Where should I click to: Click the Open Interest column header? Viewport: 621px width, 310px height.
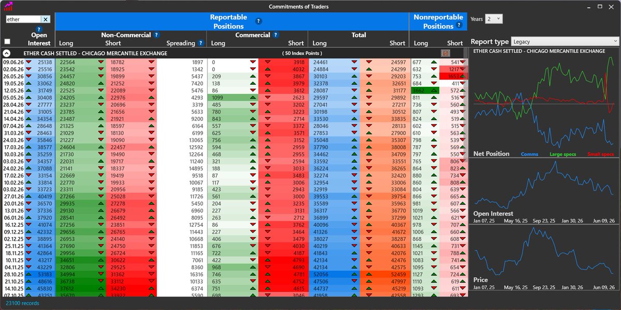[x=39, y=39]
